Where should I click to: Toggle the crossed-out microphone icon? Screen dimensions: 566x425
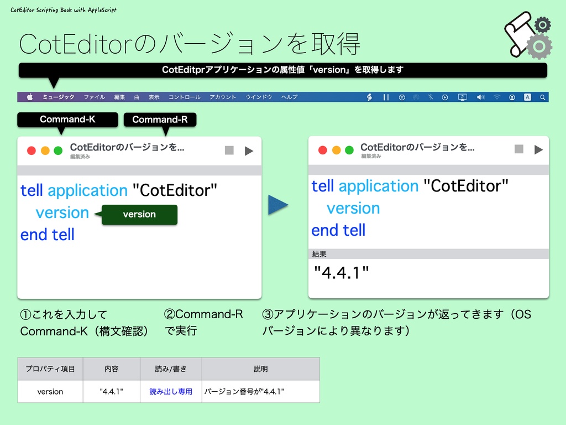430,97
